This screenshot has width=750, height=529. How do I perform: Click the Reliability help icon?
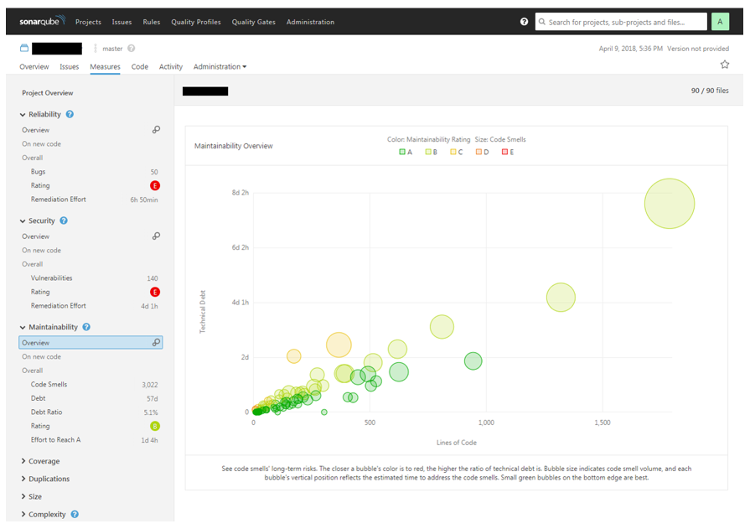pyautogui.click(x=70, y=114)
